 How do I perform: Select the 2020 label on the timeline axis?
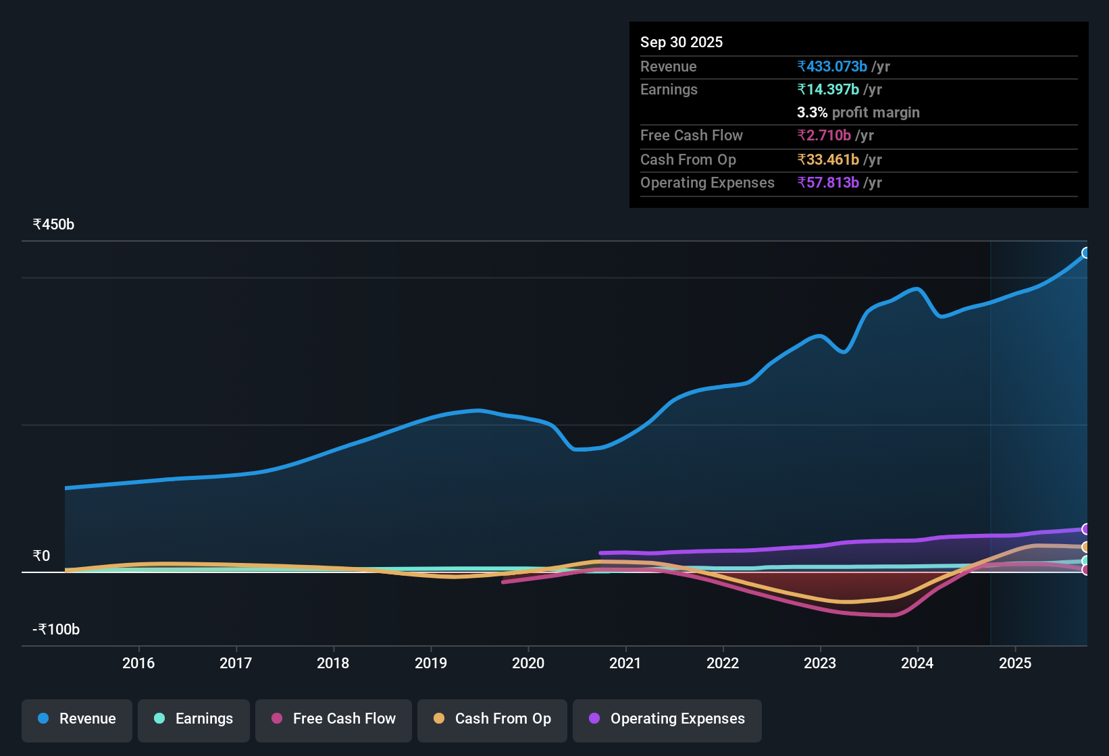coord(530,664)
